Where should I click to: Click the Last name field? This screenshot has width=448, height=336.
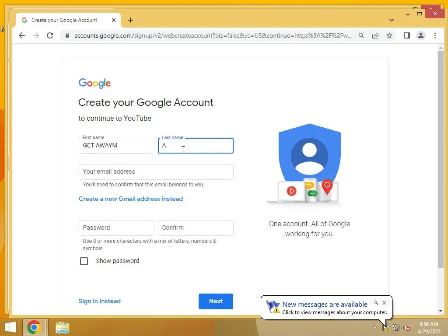point(196,145)
